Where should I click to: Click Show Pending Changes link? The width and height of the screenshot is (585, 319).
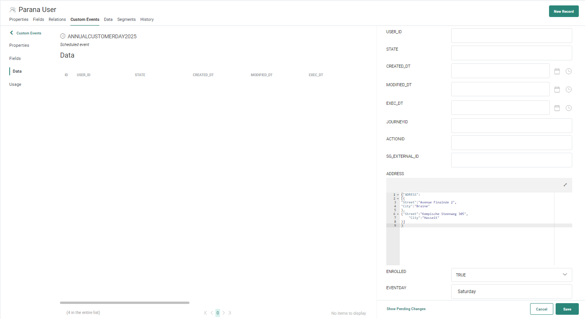click(406, 309)
